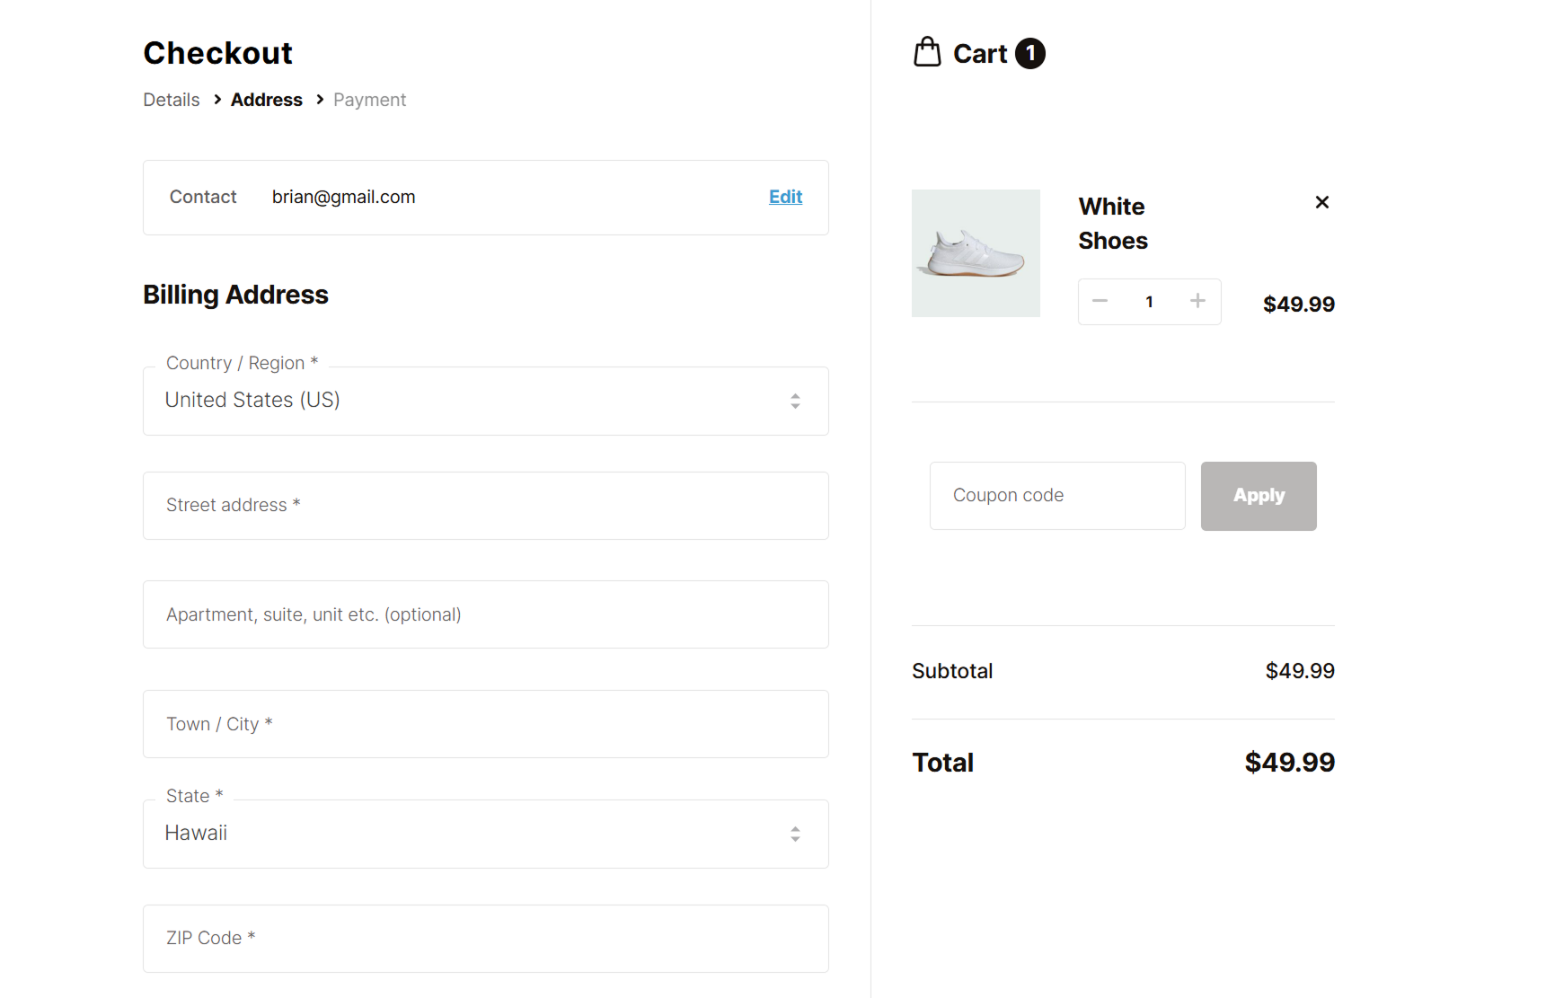1546x998 pixels.
Task: Select the Address breadcrumb step
Action: pyautogui.click(x=267, y=100)
